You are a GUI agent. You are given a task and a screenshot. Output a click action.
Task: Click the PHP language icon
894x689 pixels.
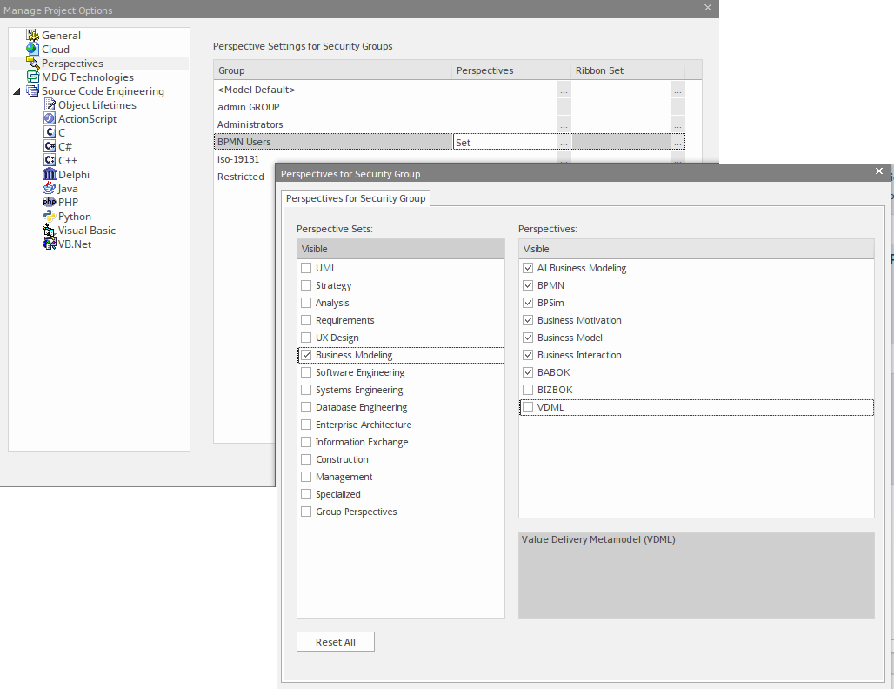pos(50,203)
